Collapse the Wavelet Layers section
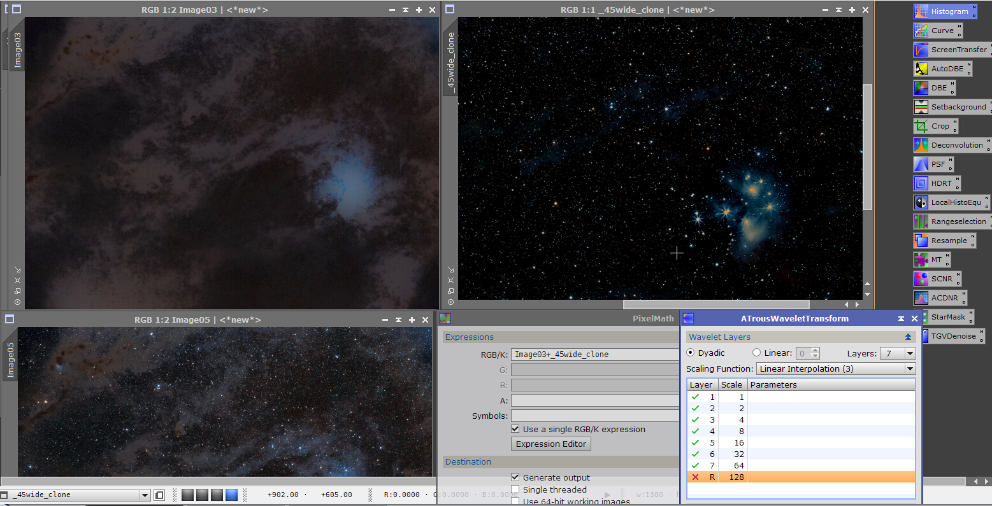The height and width of the screenshot is (506, 992). click(x=908, y=337)
